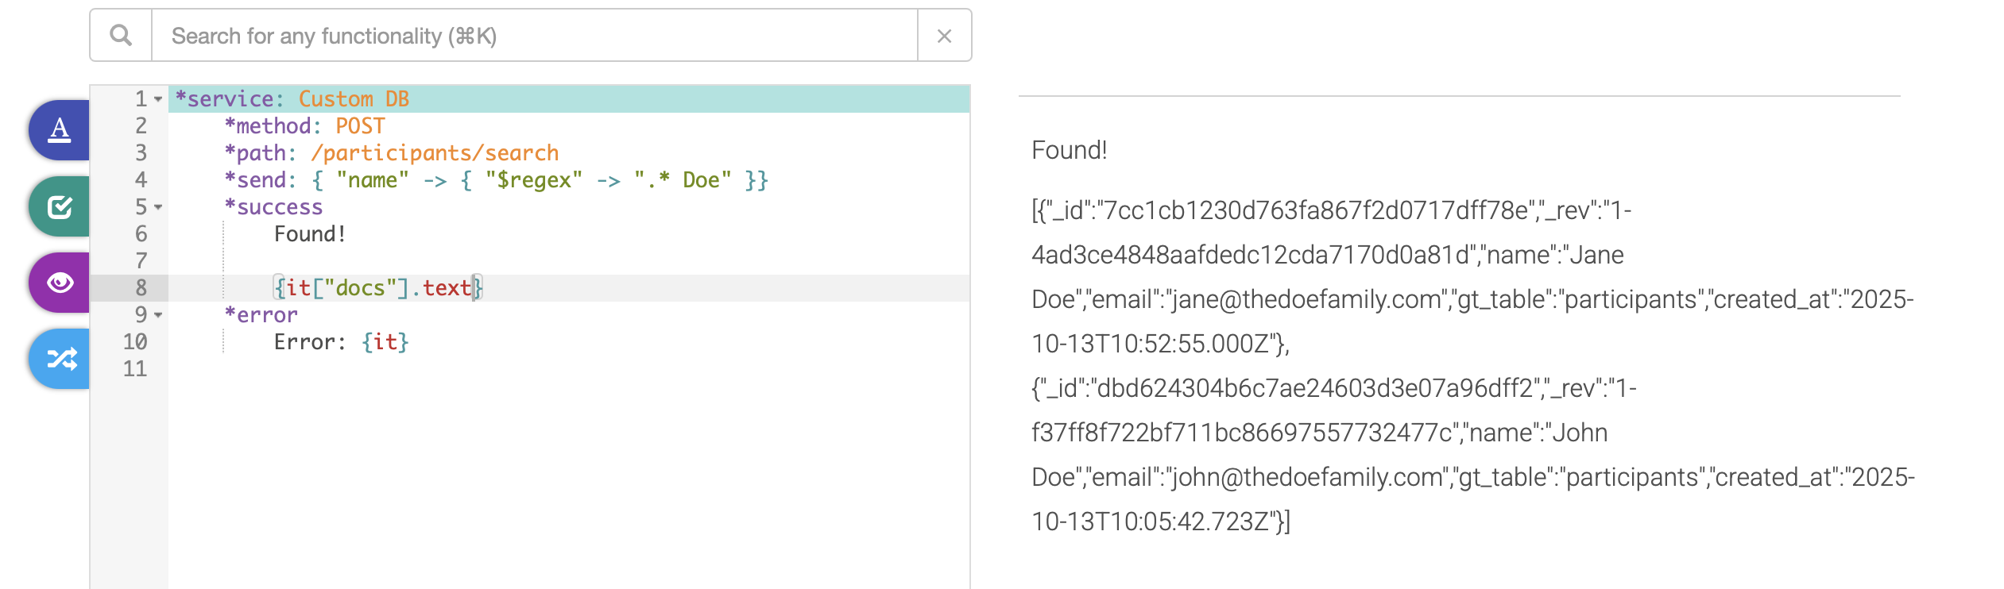
Task: Click the sidebar A icon's underline glyph
Action: pos(59,139)
